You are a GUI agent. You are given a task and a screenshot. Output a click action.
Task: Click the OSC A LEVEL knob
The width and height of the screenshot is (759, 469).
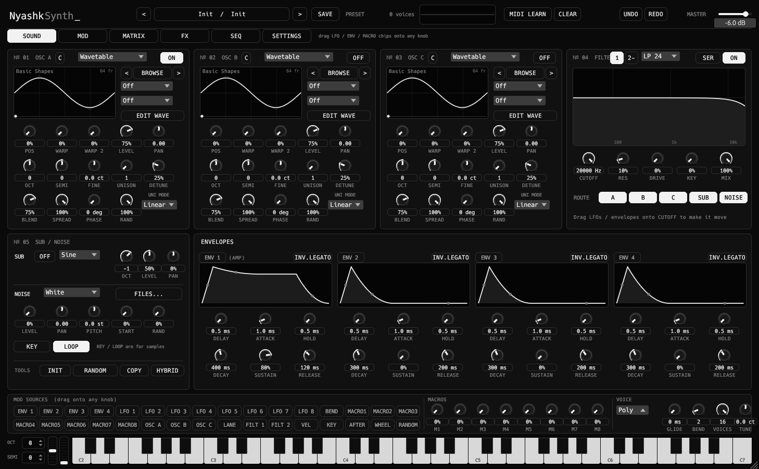(126, 131)
